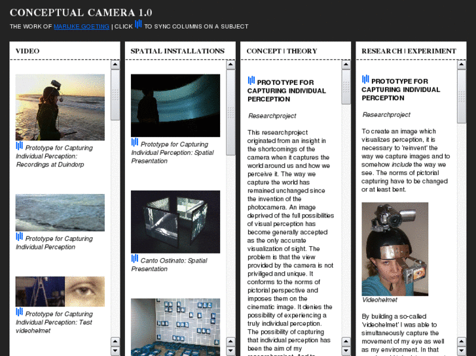Click the sync columns icon in header
The height and width of the screenshot is (356, 476).
pyautogui.click(x=138, y=25)
